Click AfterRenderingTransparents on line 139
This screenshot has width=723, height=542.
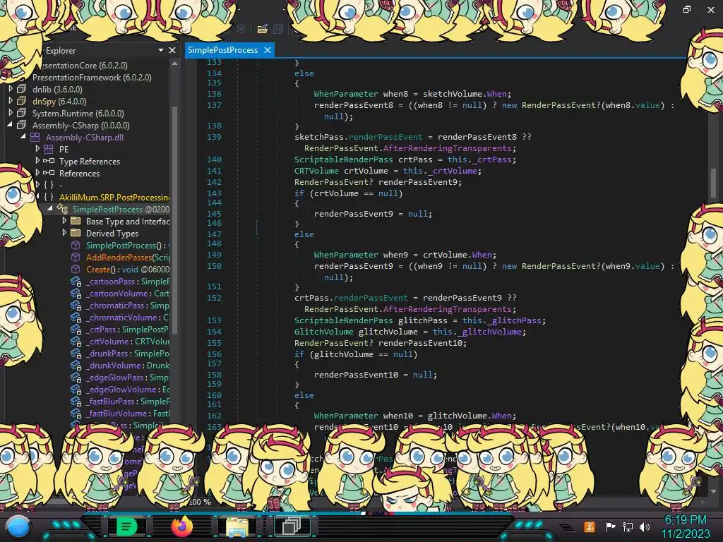(447, 148)
